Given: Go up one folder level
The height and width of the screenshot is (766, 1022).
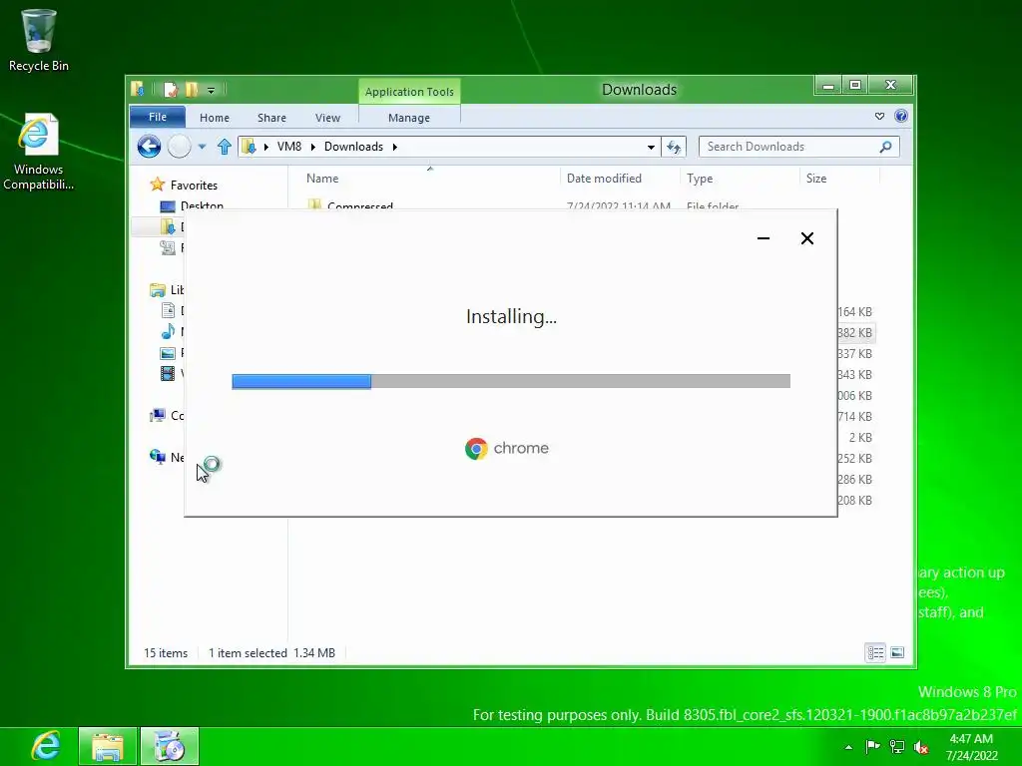Looking at the screenshot, I should [225, 147].
